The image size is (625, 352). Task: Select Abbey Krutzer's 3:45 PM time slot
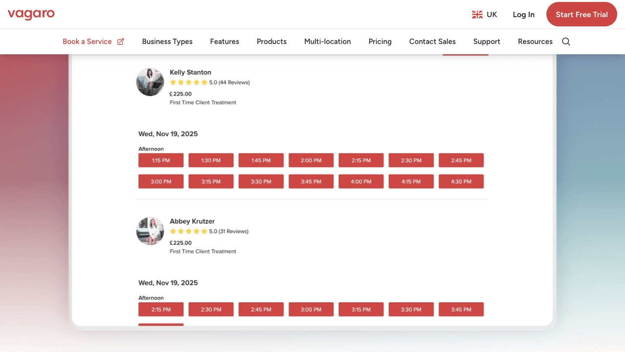pyautogui.click(x=461, y=309)
